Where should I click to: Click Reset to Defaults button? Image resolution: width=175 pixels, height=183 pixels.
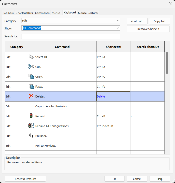coord(25,179)
